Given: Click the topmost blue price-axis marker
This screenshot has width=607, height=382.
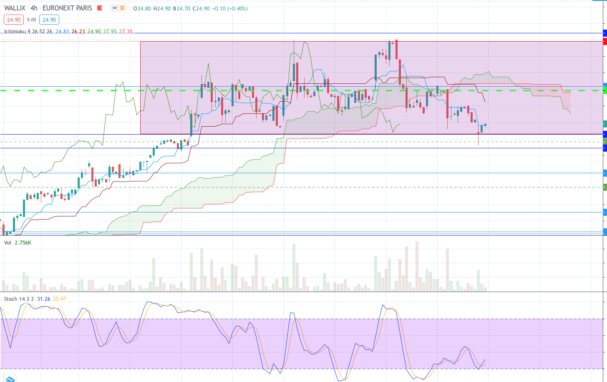Looking at the screenshot, I should pos(605,33).
